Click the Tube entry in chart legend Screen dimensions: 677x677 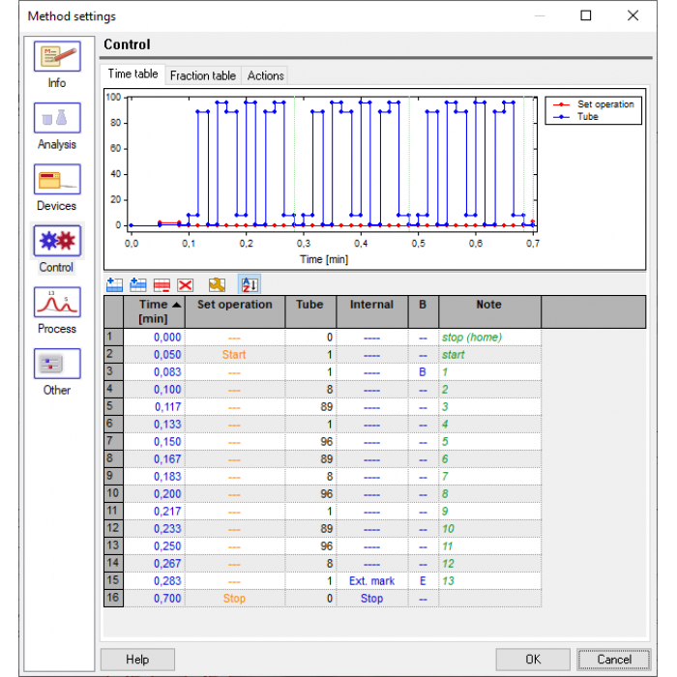click(588, 117)
